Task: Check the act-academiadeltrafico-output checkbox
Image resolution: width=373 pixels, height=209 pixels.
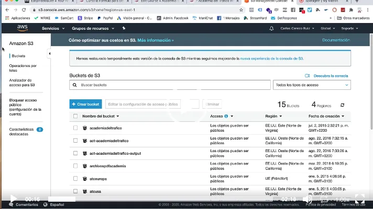Action: [x=75, y=153]
